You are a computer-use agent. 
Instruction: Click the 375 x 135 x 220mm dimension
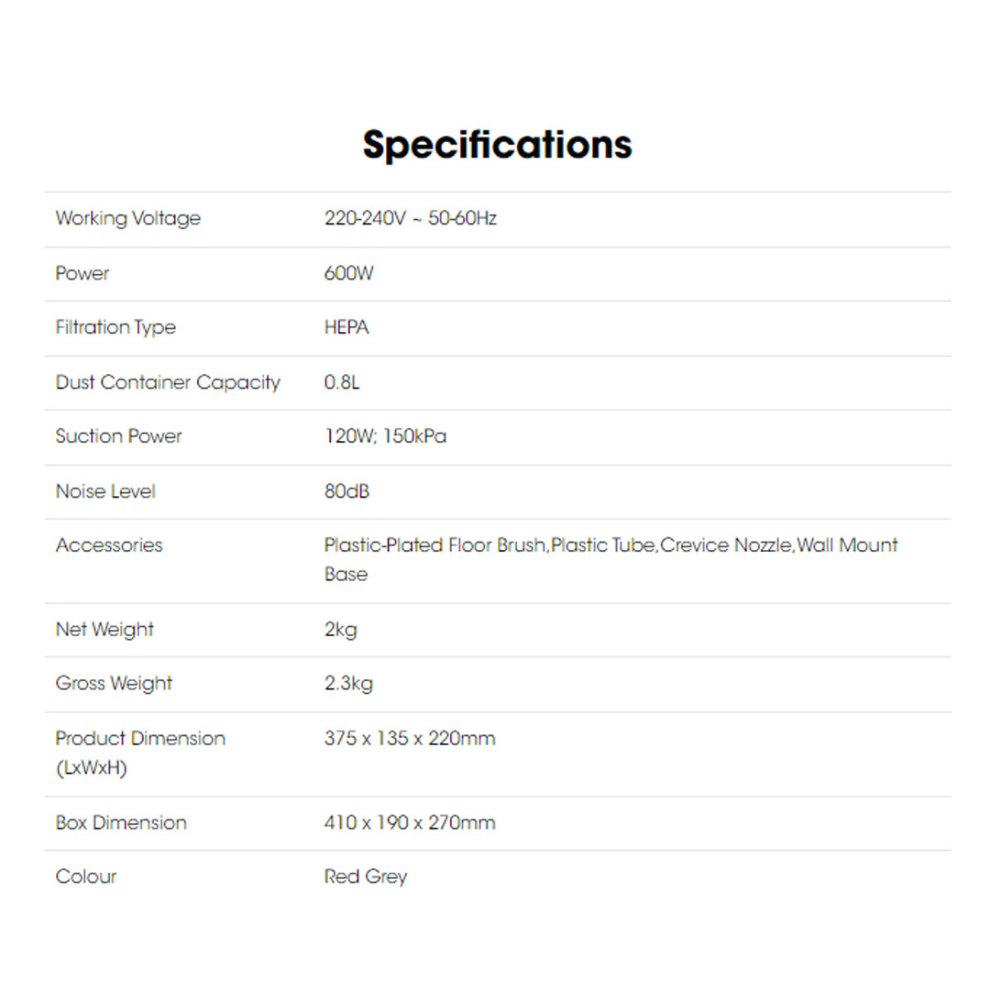point(410,739)
